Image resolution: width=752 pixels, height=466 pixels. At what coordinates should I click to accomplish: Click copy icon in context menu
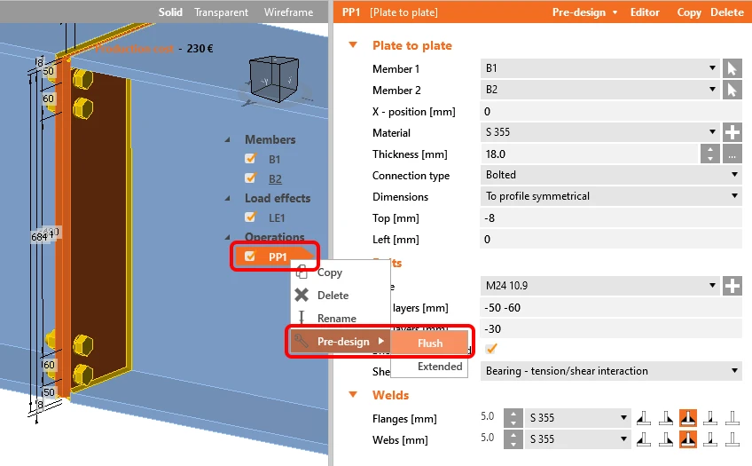coord(302,272)
